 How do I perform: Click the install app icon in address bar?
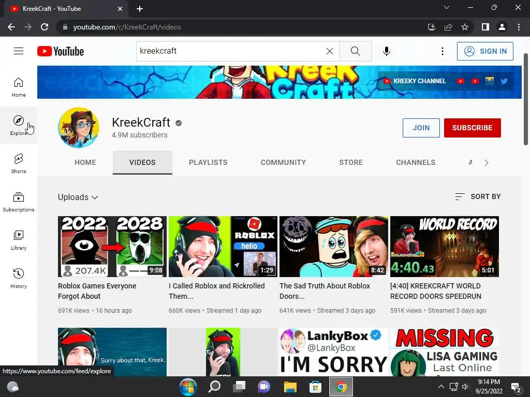(x=432, y=27)
